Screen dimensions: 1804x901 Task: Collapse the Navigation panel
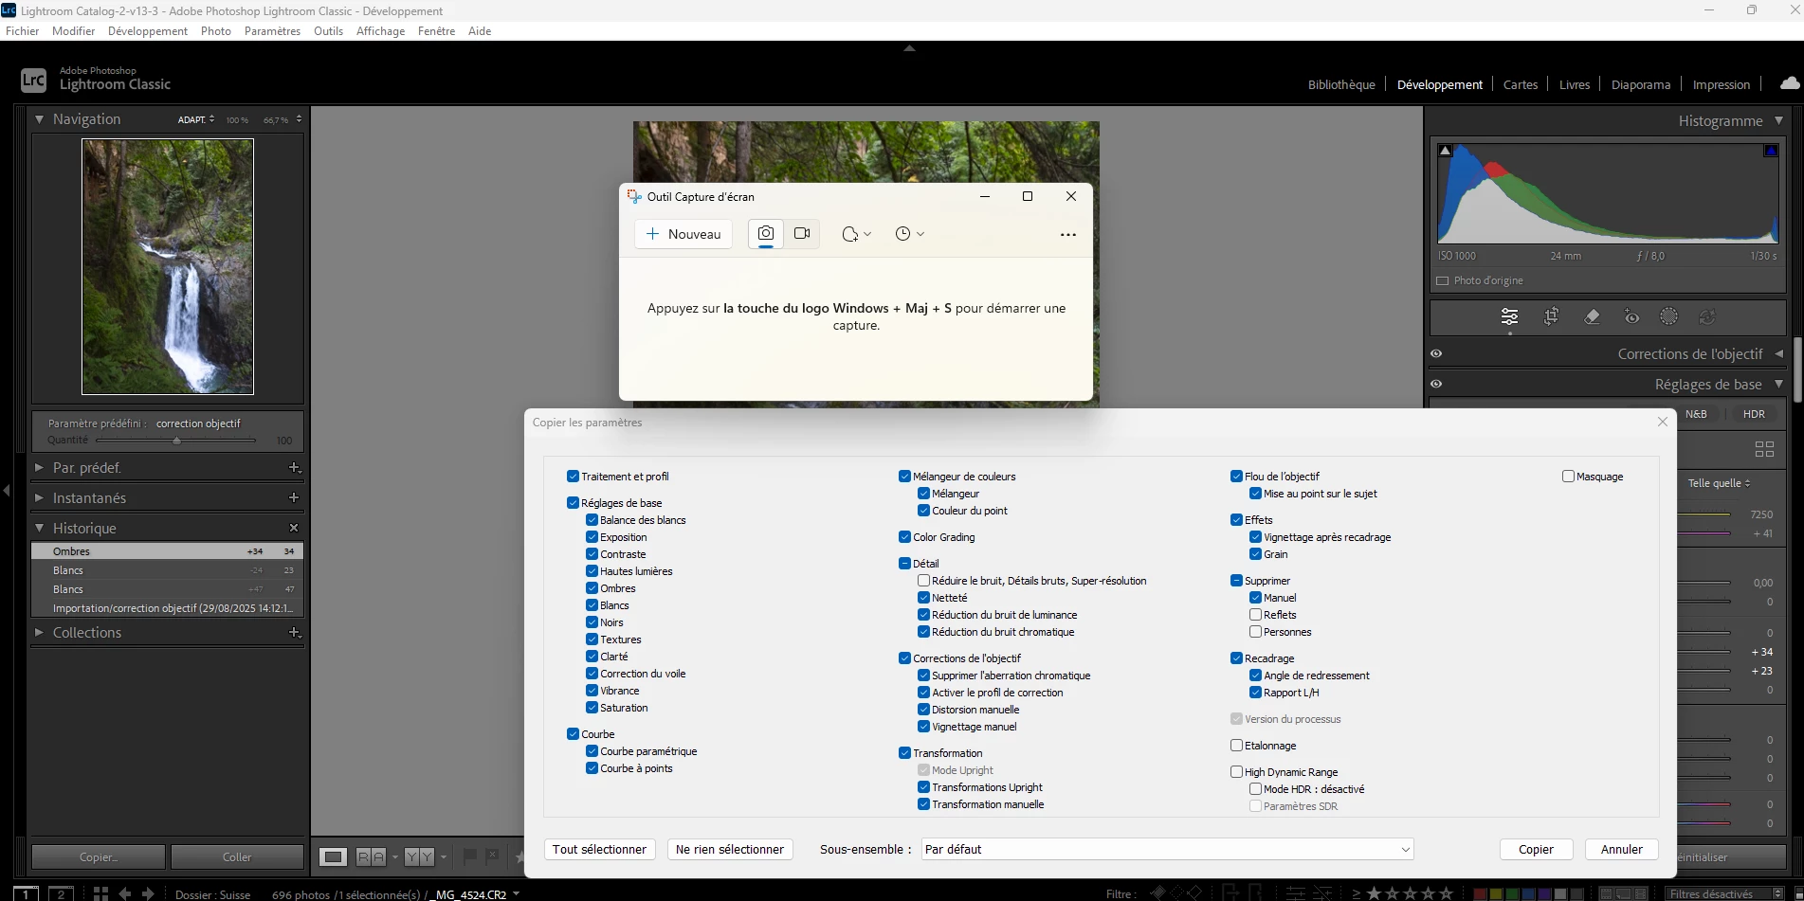(39, 119)
